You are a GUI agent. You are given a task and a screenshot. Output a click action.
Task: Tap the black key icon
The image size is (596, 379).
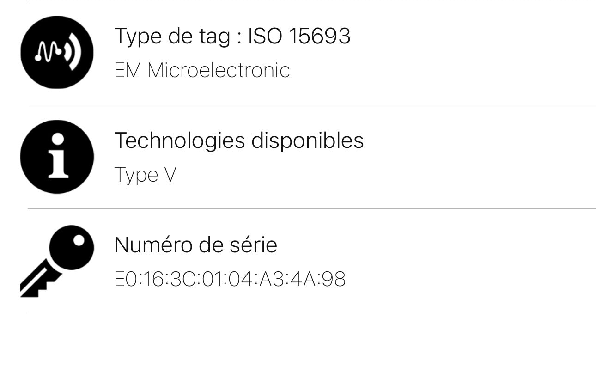[57, 261]
